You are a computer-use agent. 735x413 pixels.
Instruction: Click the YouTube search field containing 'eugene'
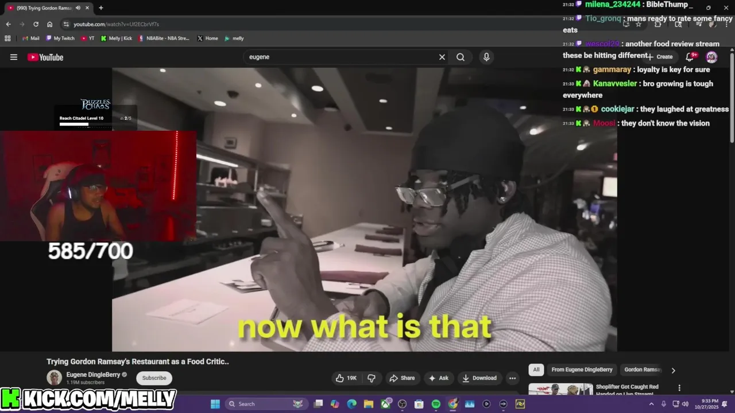pyautogui.click(x=342, y=57)
